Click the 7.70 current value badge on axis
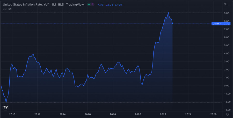 coord(227,24)
